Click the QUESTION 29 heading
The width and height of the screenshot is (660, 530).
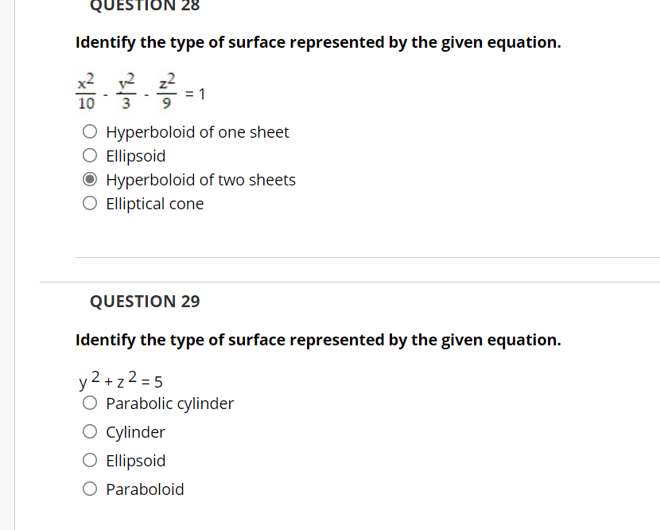(x=144, y=301)
